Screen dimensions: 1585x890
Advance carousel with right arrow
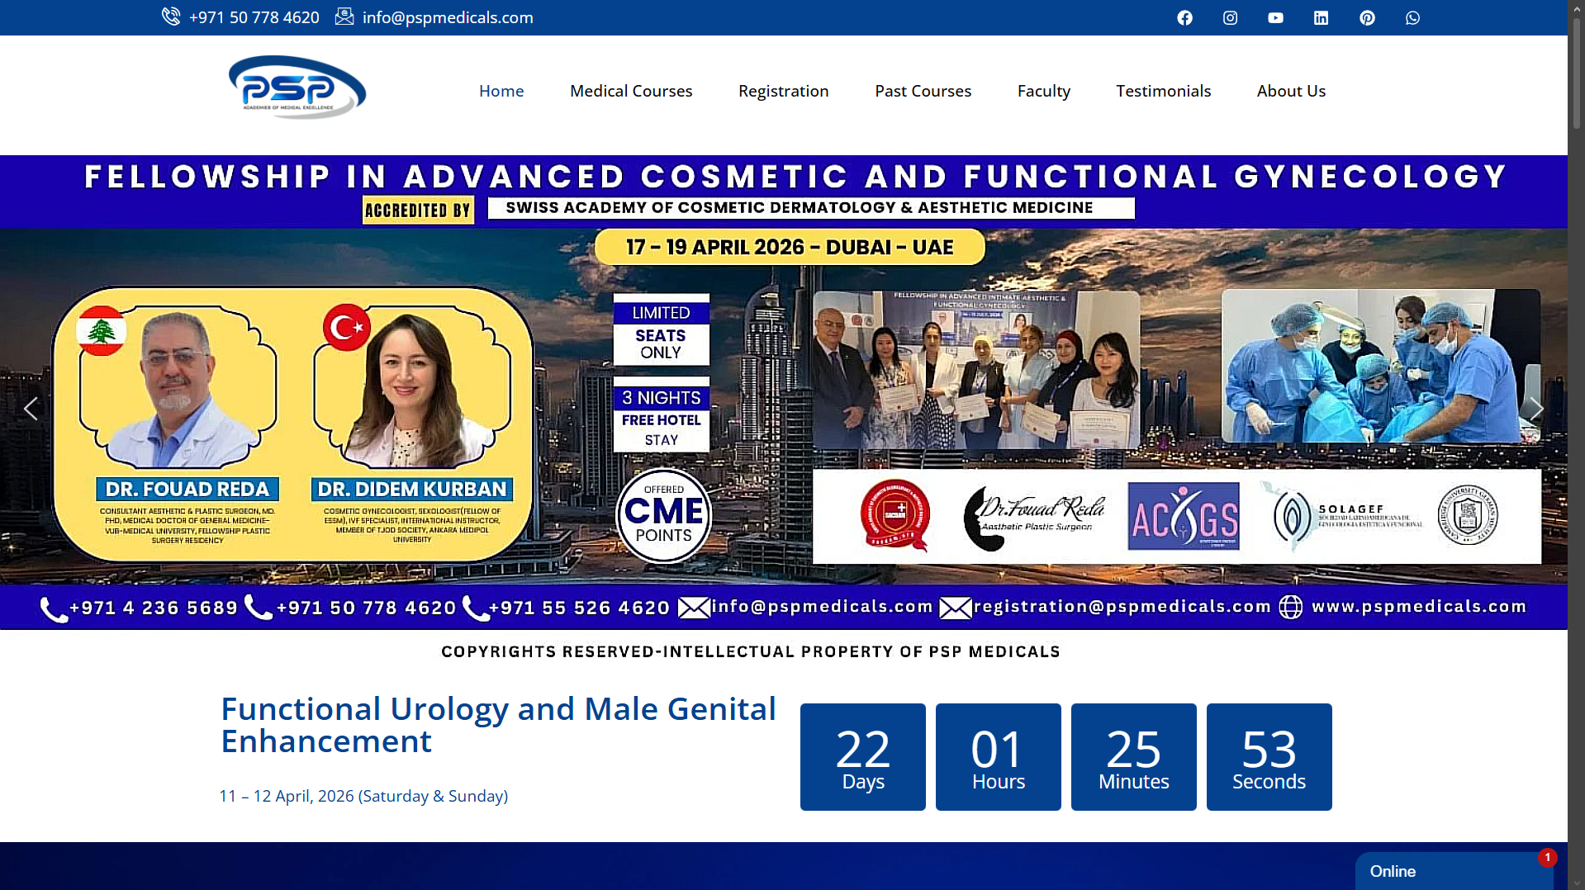(x=1535, y=409)
